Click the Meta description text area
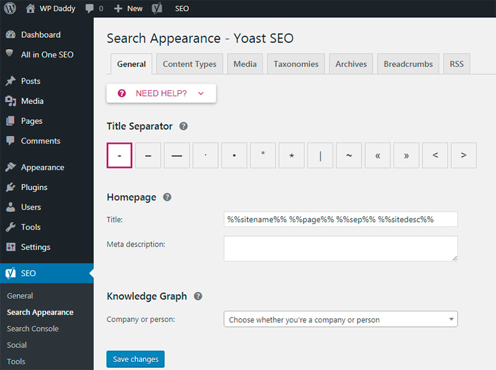The width and height of the screenshot is (496, 370). point(341,248)
